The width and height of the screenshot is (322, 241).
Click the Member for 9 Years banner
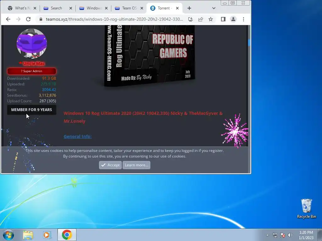pyautogui.click(x=32, y=110)
